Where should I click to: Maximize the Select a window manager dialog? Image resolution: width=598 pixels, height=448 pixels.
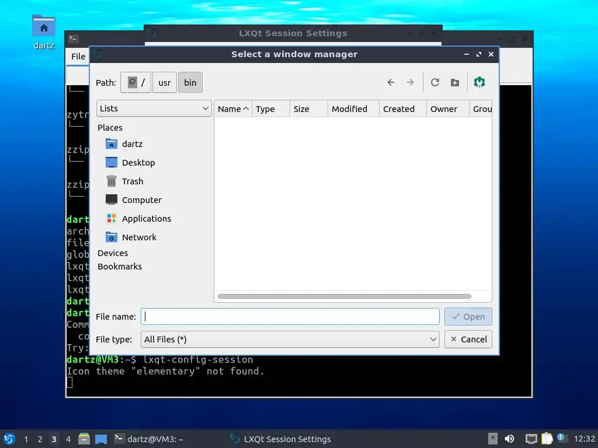(x=479, y=54)
